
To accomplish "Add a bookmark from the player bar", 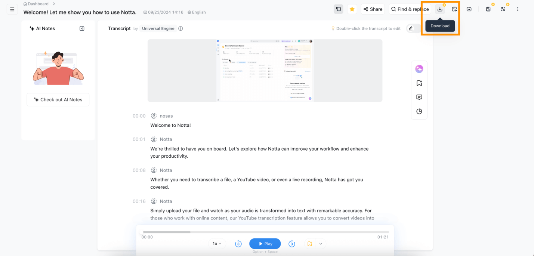I will [310, 244].
